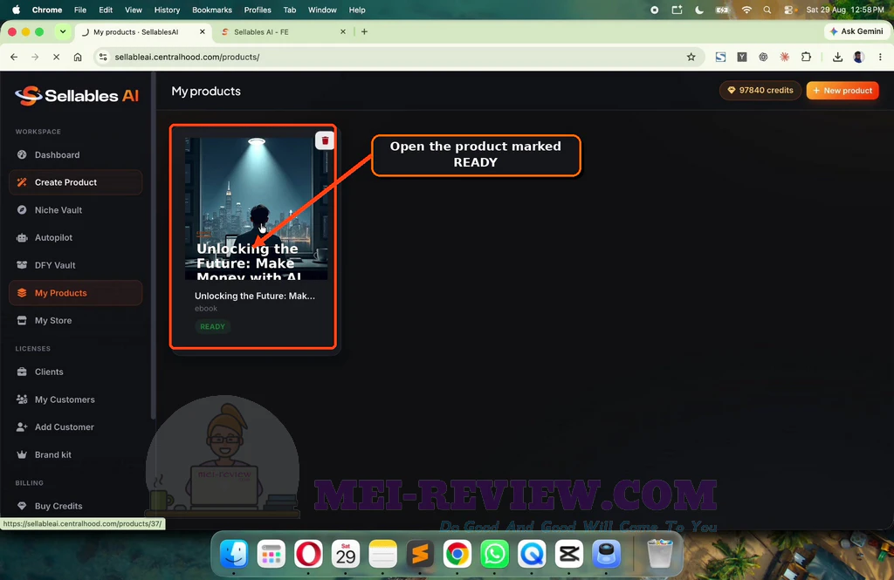The height and width of the screenshot is (580, 894).
Task: Go to Create Product in sidebar
Action: tap(75, 182)
